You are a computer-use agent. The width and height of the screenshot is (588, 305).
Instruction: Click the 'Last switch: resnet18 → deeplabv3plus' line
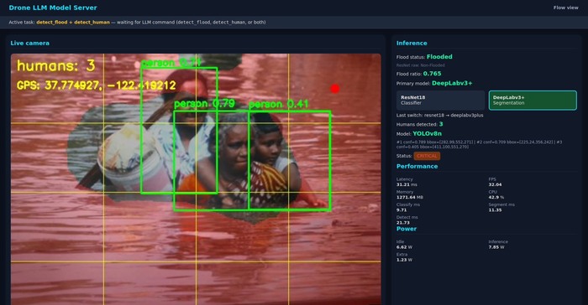click(439, 116)
